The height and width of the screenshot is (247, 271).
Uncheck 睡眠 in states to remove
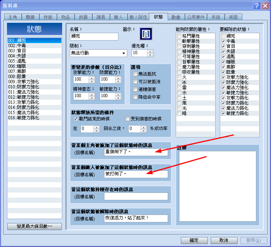(x=223, y=62)
